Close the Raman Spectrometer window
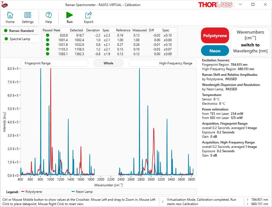 pyautogui.click(x=265, y=5)
